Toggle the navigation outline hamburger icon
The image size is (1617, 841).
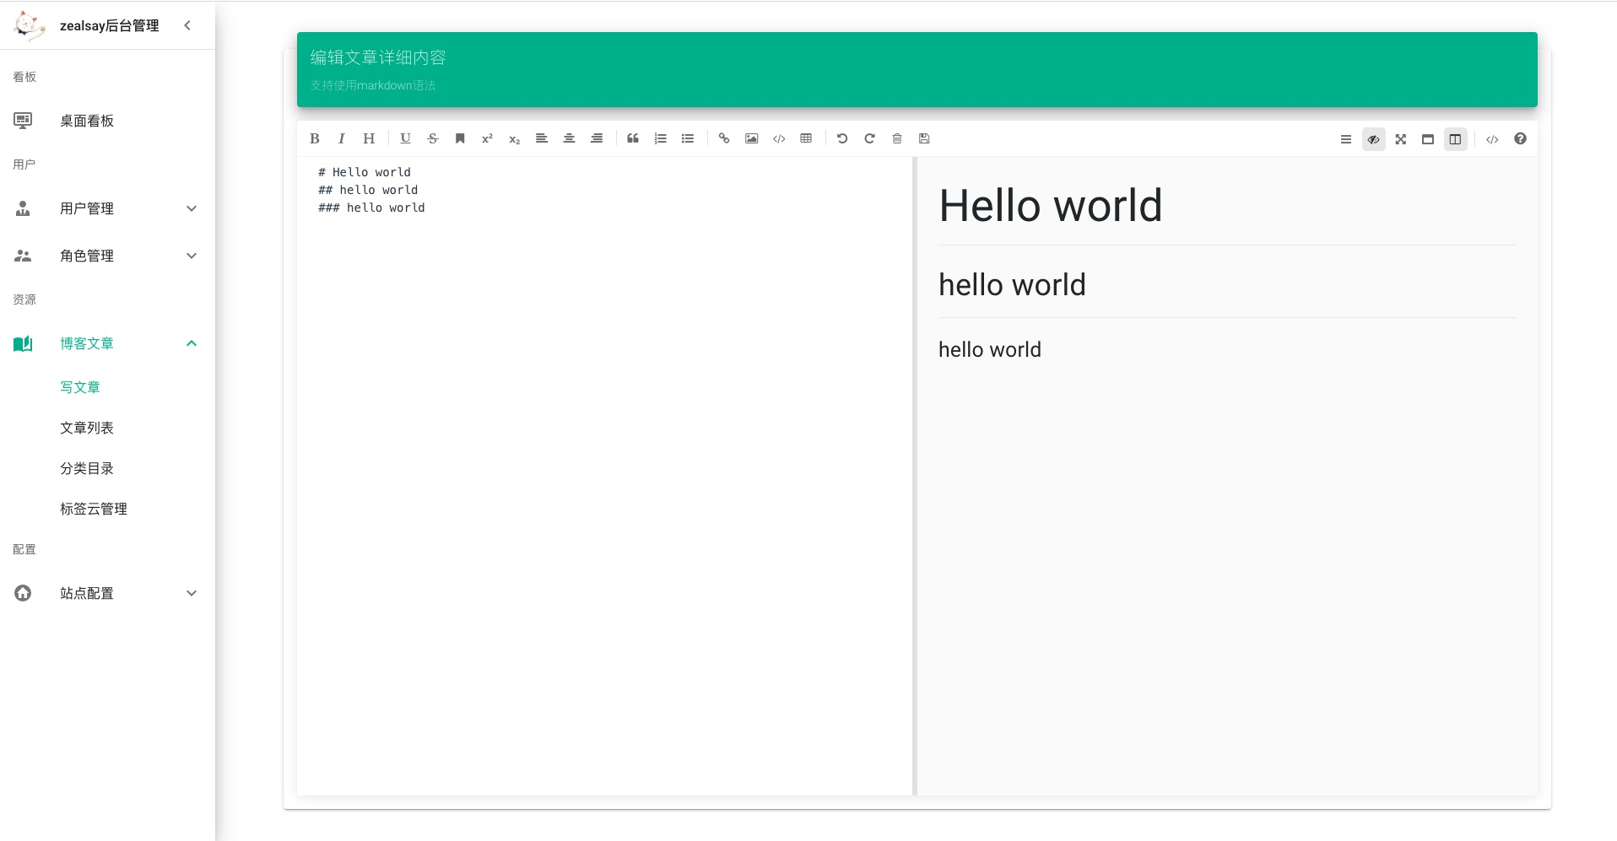pos(1346,139)
